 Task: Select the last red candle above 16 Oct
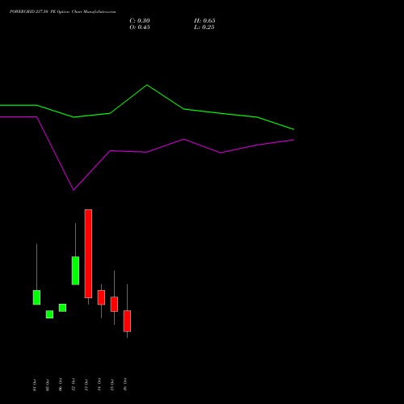pos(127,321)
